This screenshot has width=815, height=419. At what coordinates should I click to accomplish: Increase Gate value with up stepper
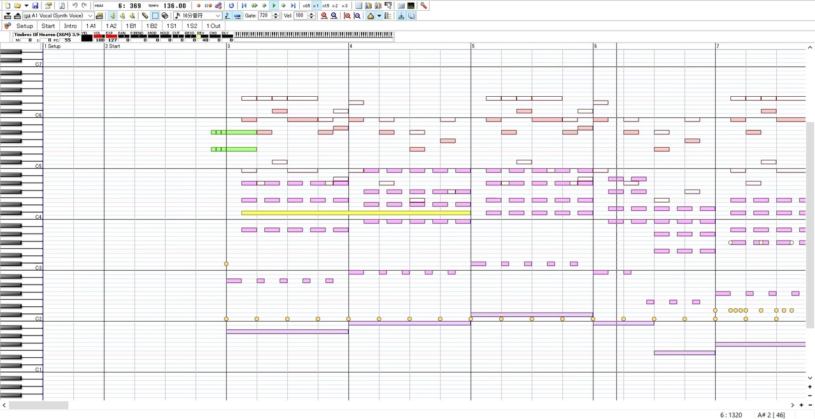276,14
